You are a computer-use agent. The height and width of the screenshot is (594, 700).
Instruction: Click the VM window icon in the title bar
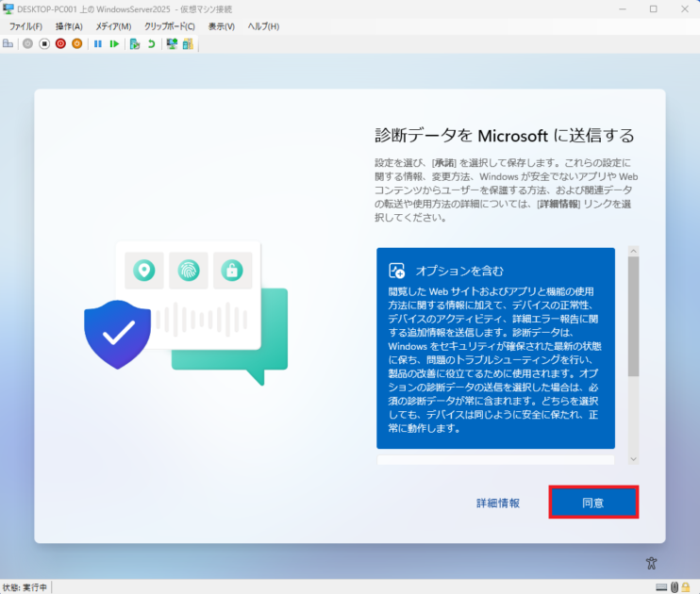(8, 8)
